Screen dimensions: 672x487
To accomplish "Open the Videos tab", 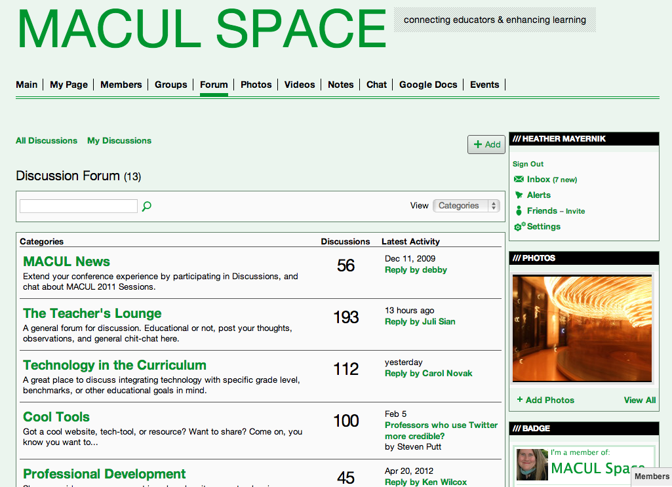I will [x=300, y=85].
